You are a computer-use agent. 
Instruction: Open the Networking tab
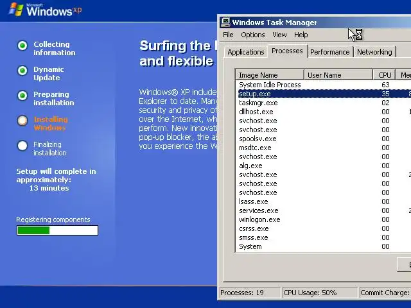(x=374, y=52)
